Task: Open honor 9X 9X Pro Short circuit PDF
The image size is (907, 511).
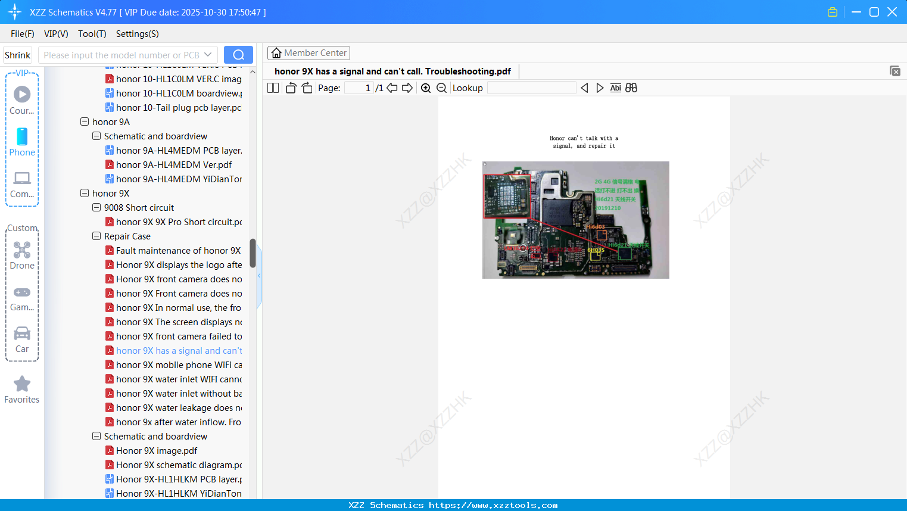Action: click(174, 222)
